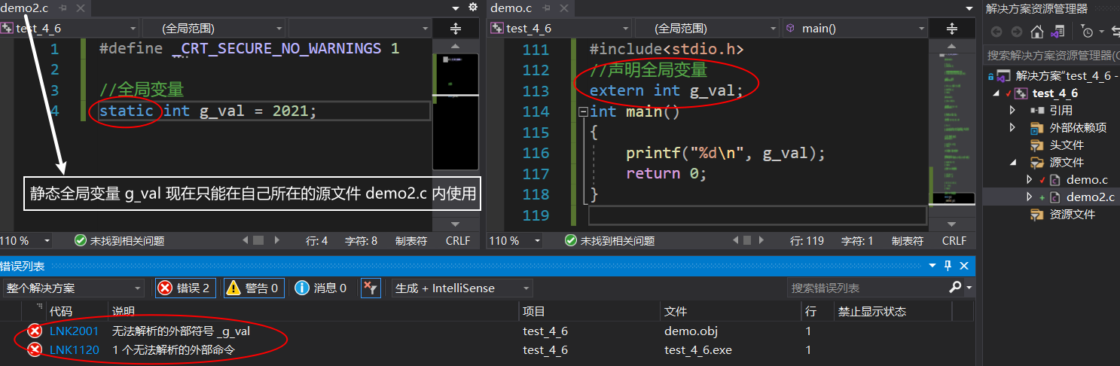Click demo2.c no-issues status icon
The width and height of the screenshot is (1120, 366).
[81, 241]
